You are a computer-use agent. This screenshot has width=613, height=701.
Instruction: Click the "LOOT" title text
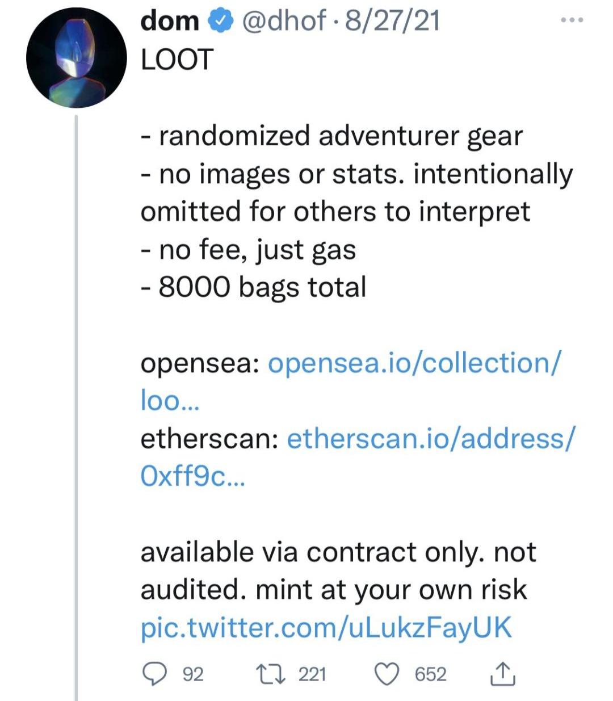point(177,60)
